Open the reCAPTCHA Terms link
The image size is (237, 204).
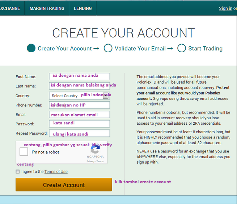pyautogui.click(x=100, y=161)
